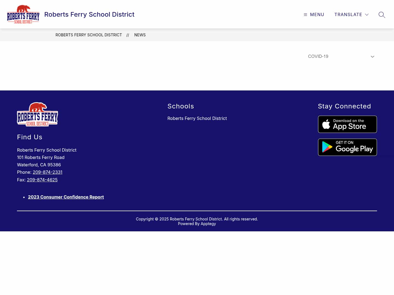
Task: Click the COVID-19 dropdown arrow
Action: click(x=372, y=57)
